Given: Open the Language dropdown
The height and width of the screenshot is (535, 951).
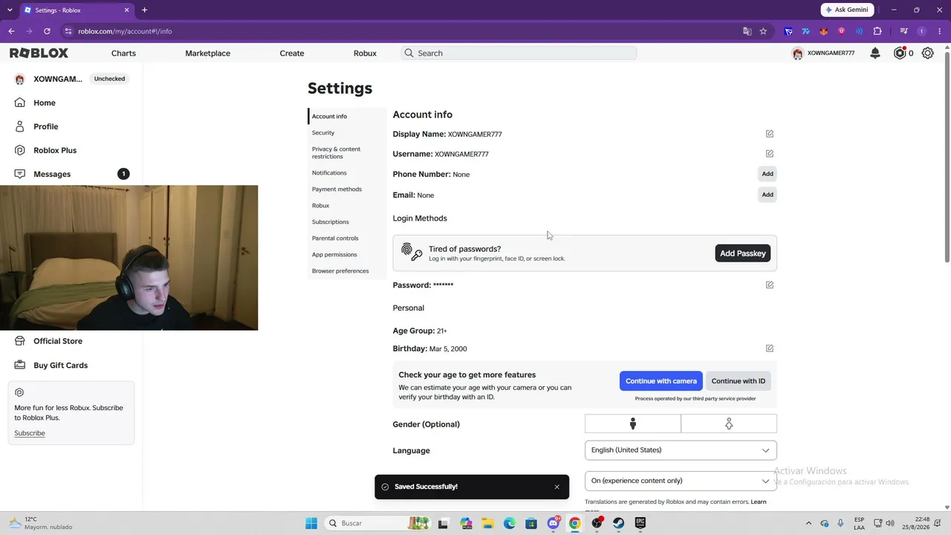Looking at the screenshot, I should click(681, 450).
